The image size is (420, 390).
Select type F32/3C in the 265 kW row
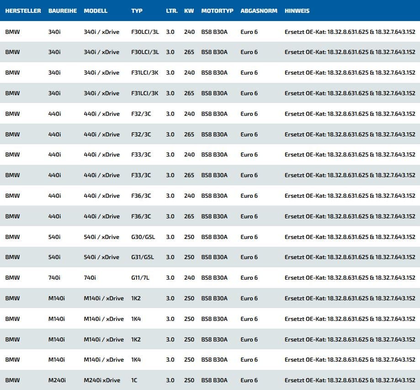141,134
